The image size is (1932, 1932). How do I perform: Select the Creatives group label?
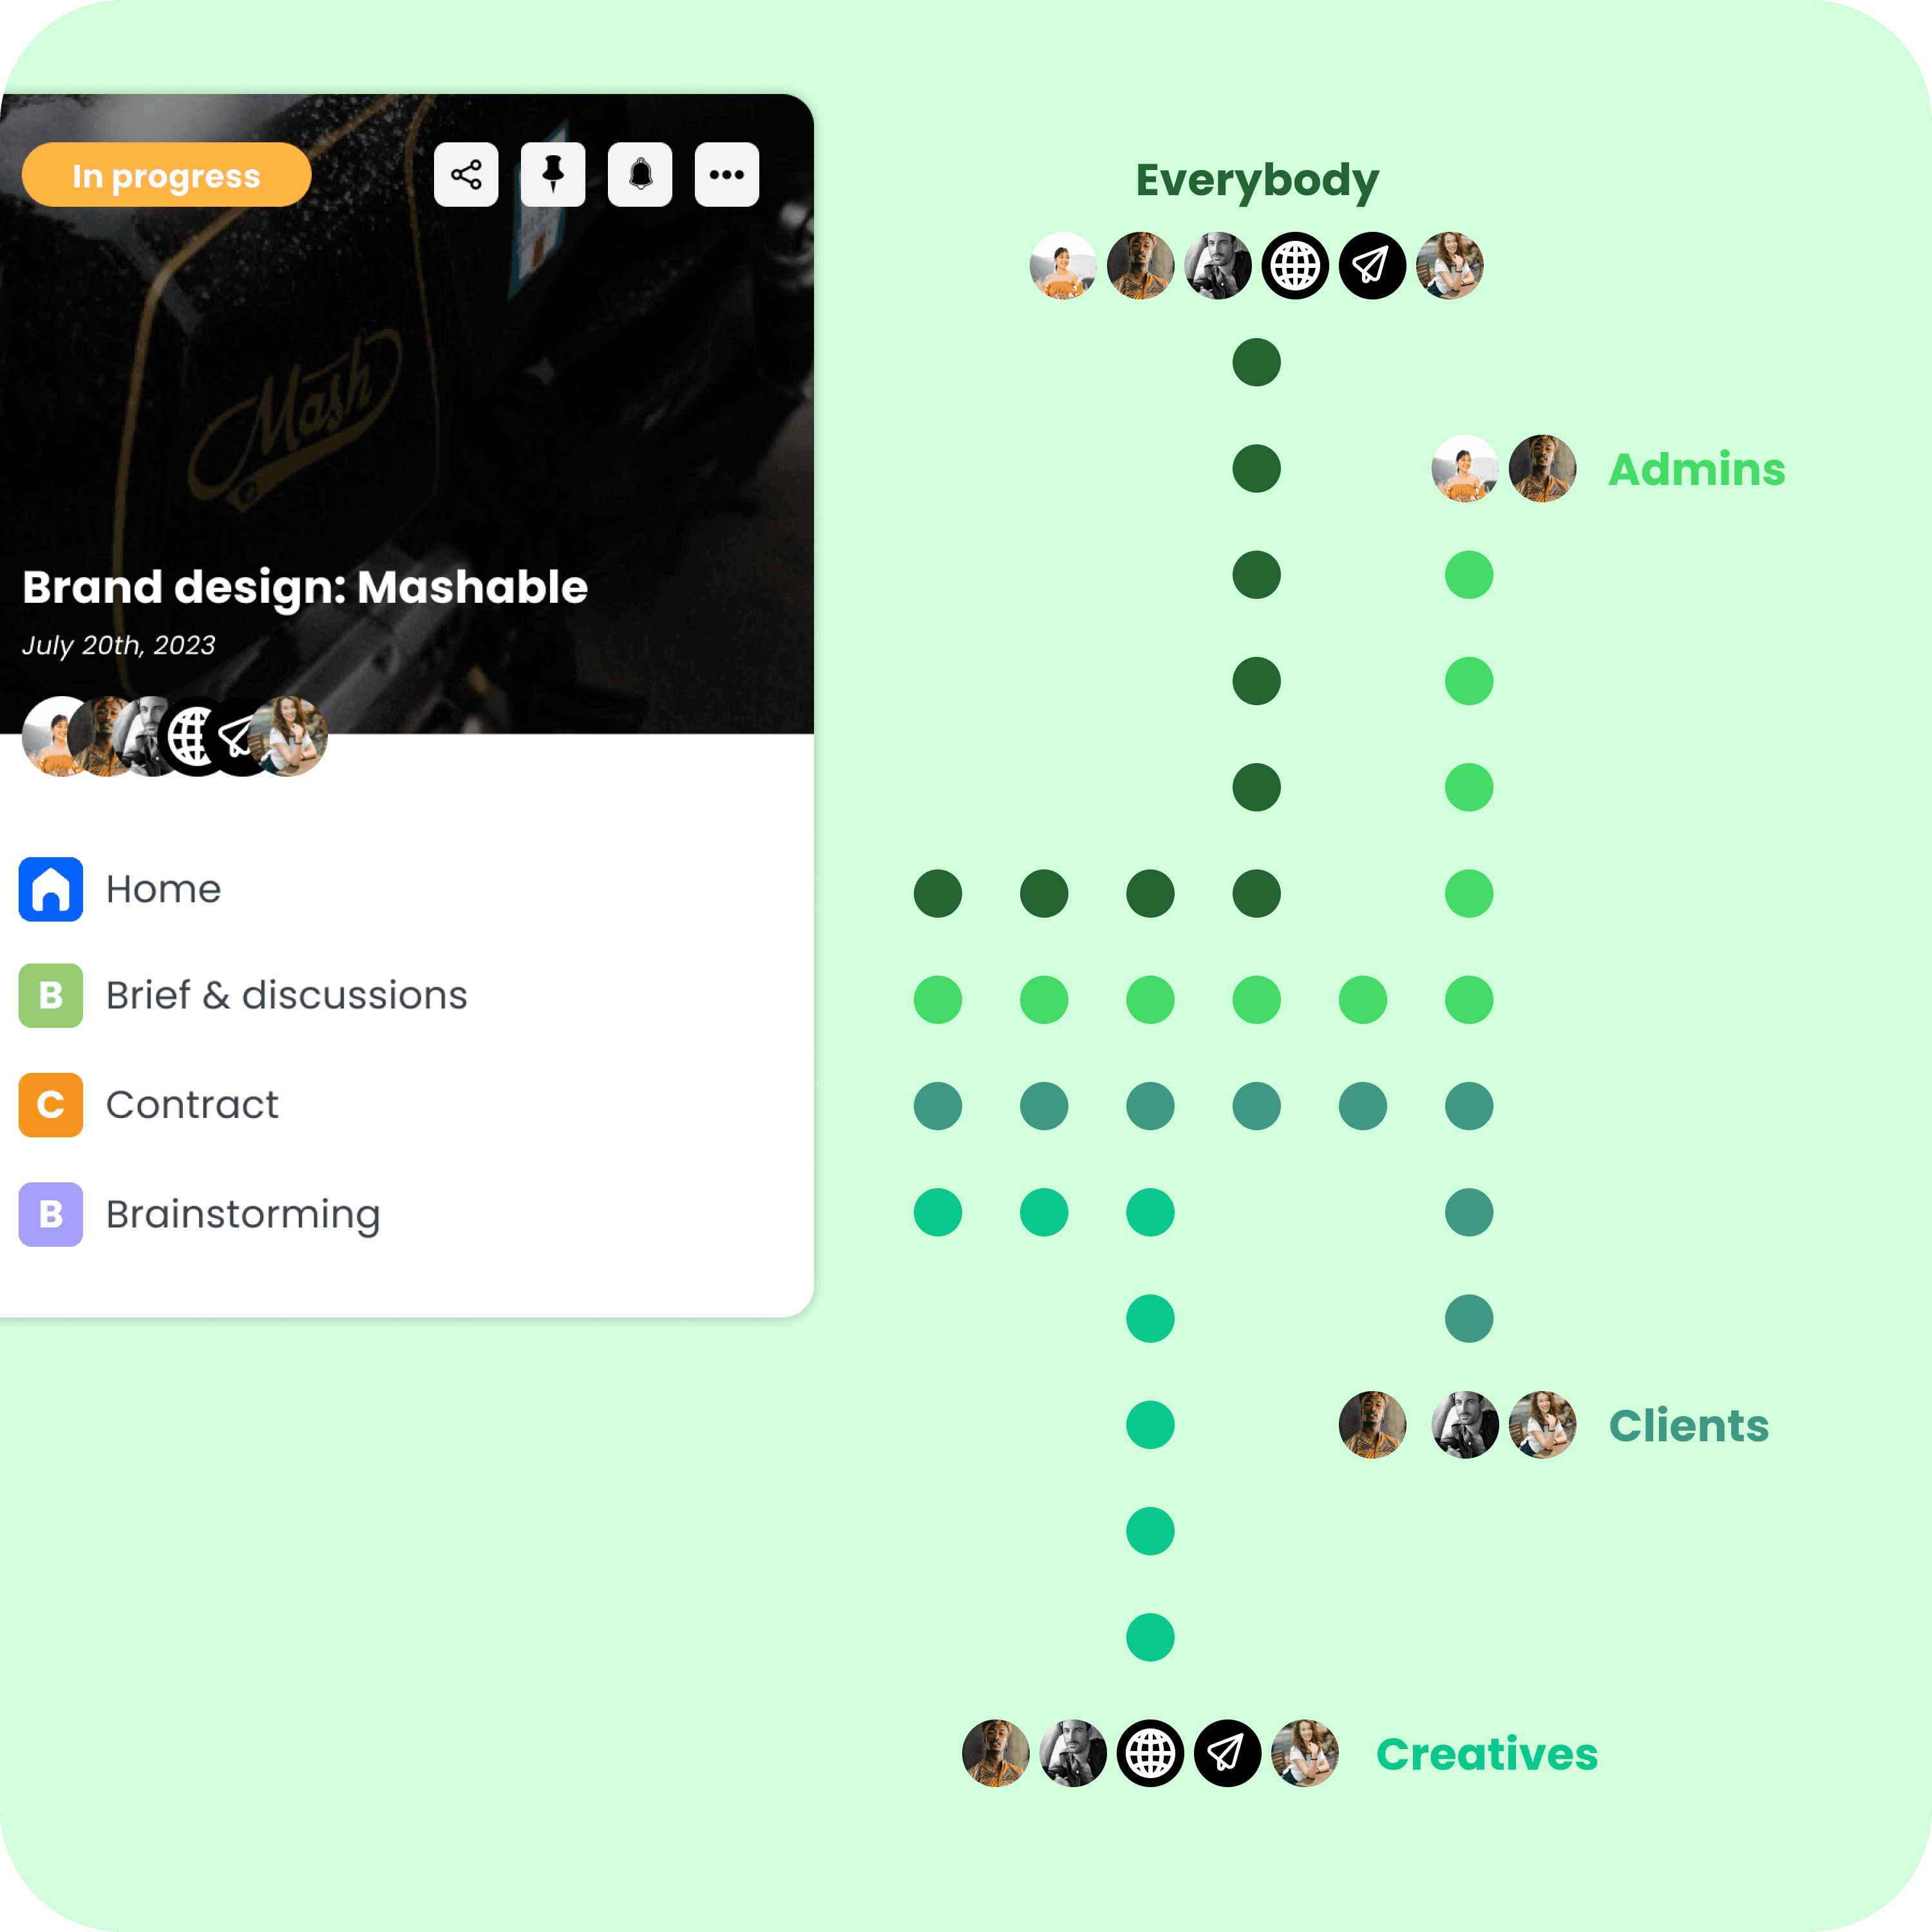point(1487,1754)
